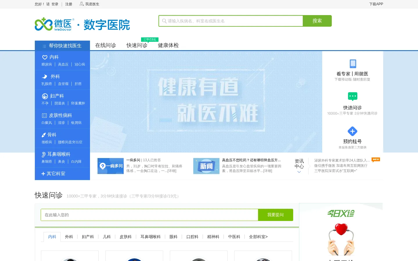Click the orange NEW badge

click(376, 159)
